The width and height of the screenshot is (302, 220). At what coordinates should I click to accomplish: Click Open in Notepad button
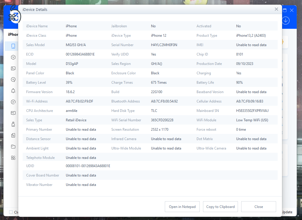click(182, 207)
